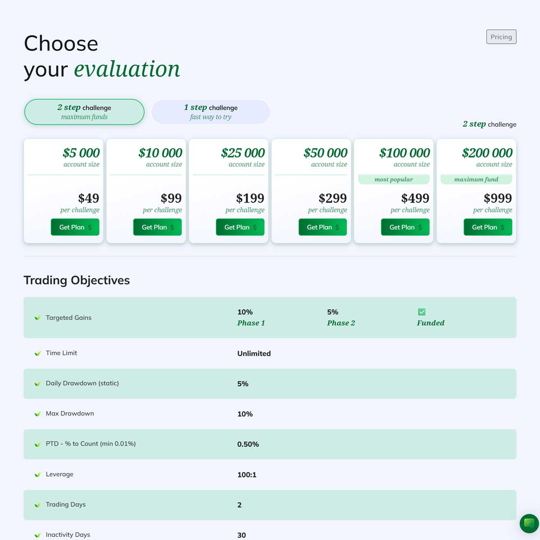Get Plan for the $5 000 account

tap(75, 227)
